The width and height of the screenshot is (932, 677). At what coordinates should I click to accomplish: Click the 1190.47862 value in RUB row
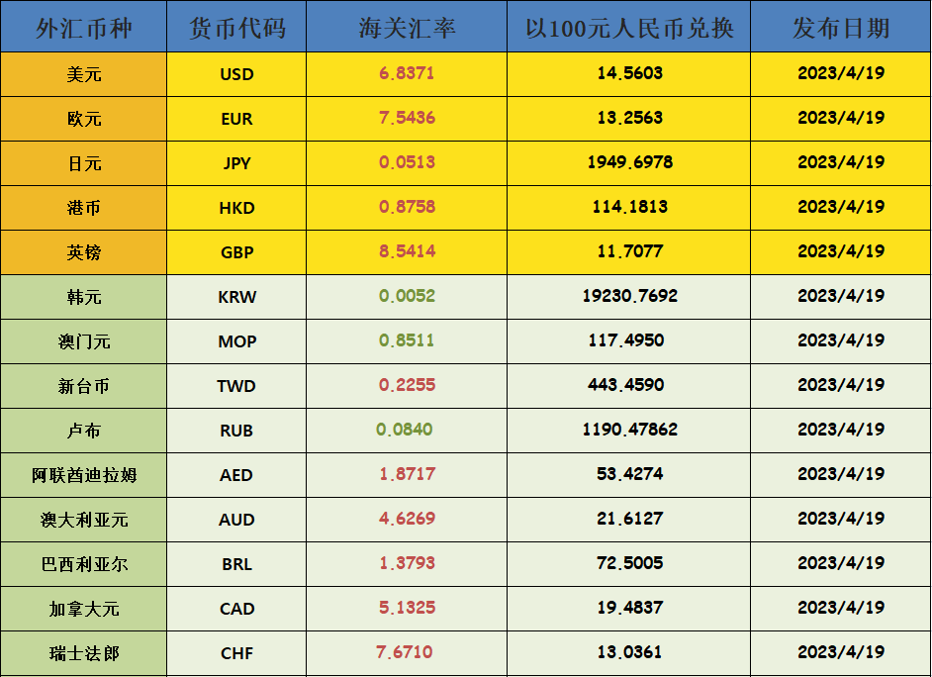(629, 430)
